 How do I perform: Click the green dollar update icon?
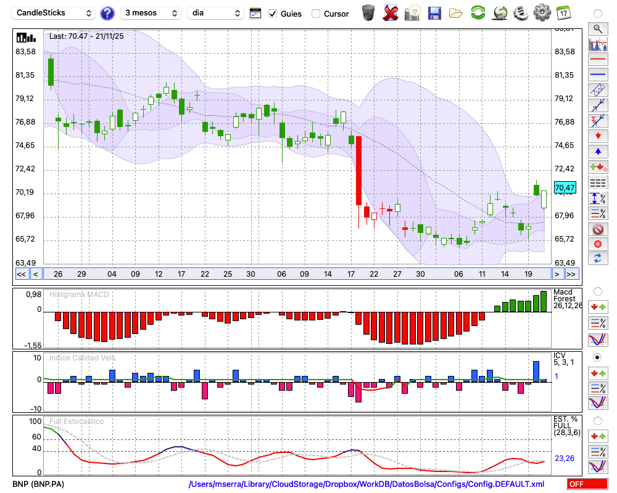coord(500,13)
